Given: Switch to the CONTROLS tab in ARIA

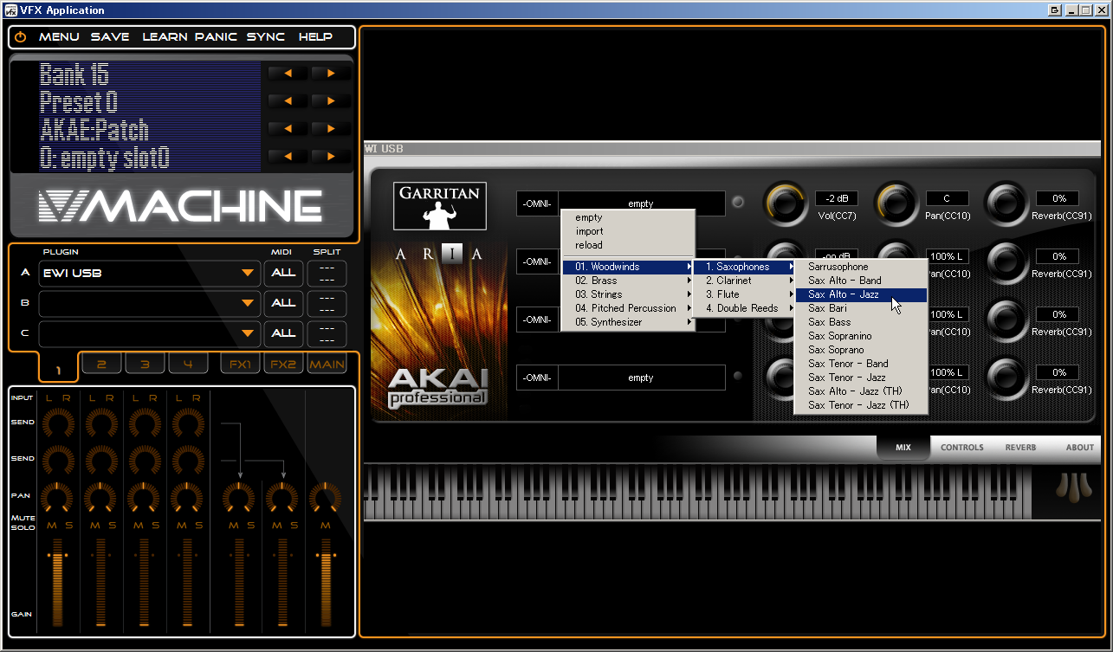Looking at the screenshot, I should pyautogui.click(x=962, y=448).
